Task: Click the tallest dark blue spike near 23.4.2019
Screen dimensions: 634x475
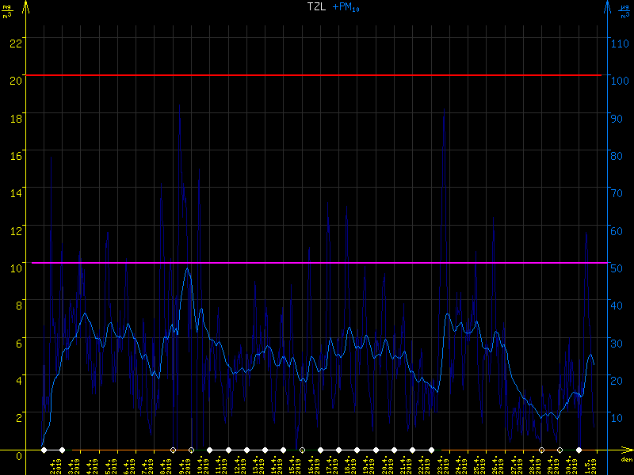Action: point(444,108)
